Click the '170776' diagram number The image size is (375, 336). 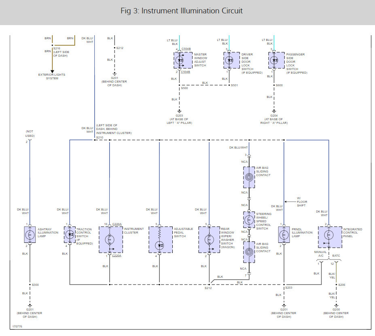(17, 326)
